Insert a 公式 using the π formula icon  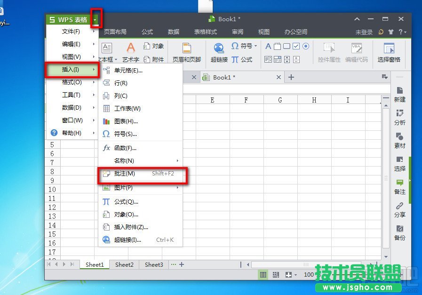[242, 58]
